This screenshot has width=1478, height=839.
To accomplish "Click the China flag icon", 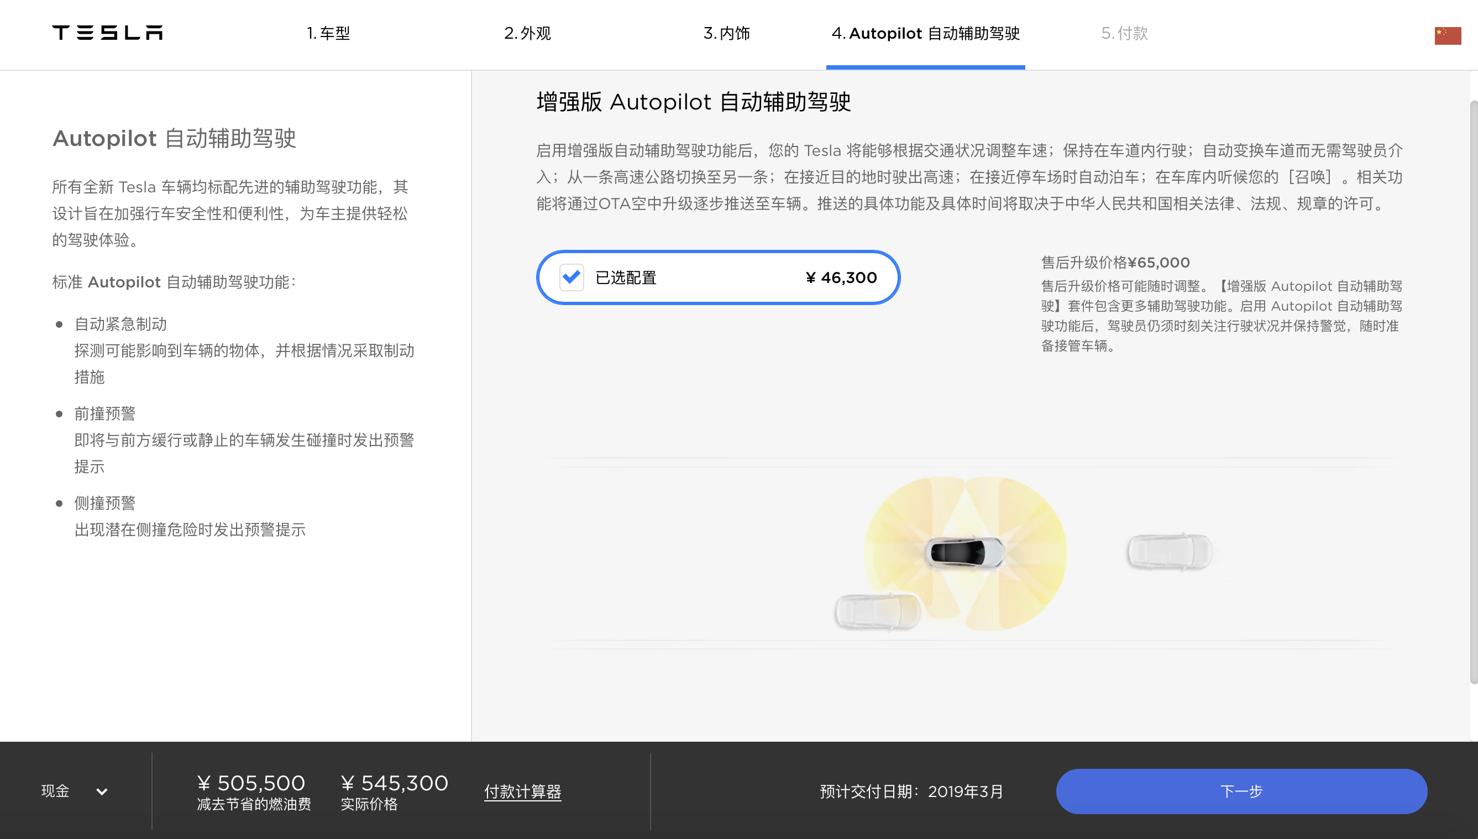I will coord(1447,35).
